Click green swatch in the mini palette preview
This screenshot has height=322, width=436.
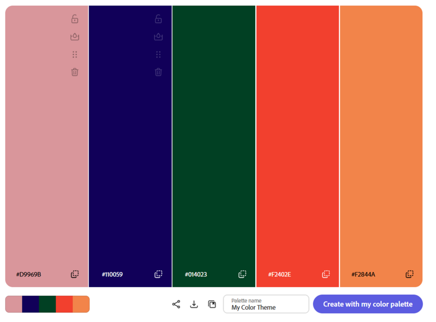(47, 304)
